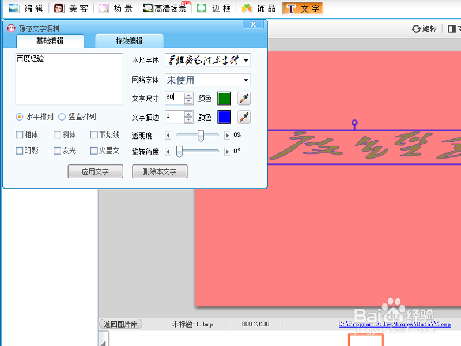The image size is (461, 346).
Task: Open the 饰品 (Accessories) menu tab
Action: click(259, 8)
